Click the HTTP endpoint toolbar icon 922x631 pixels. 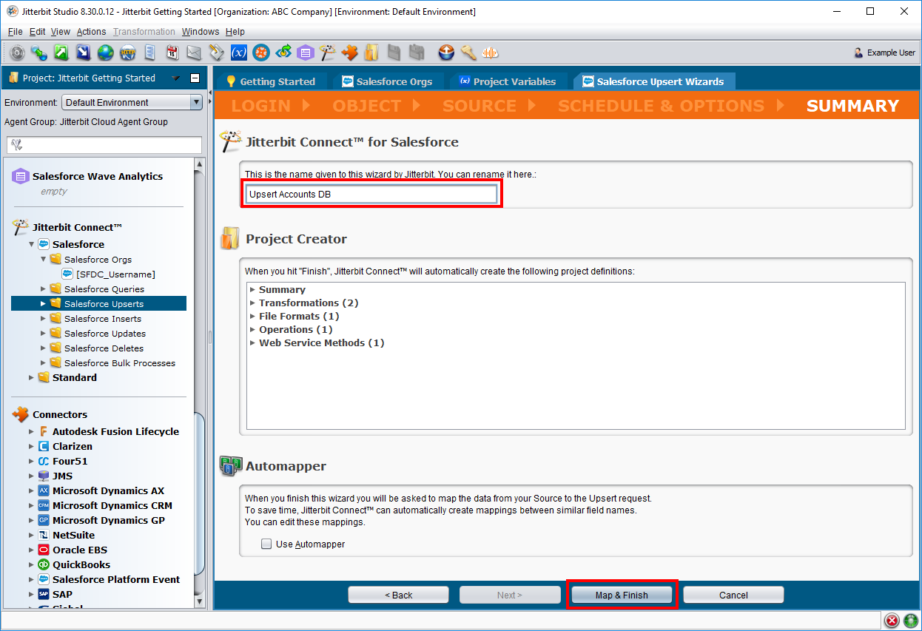pos(128,53)
